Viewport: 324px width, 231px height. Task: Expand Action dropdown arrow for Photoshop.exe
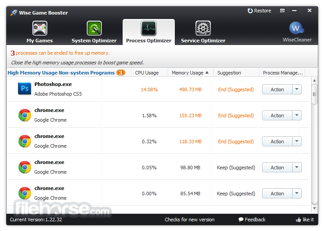[x=297, y=89]
